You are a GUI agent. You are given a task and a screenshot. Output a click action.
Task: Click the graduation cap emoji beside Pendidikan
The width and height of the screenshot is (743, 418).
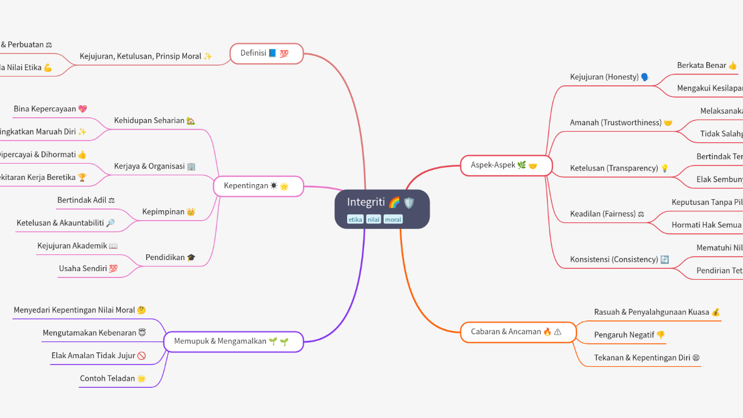[x=192, y=257]
